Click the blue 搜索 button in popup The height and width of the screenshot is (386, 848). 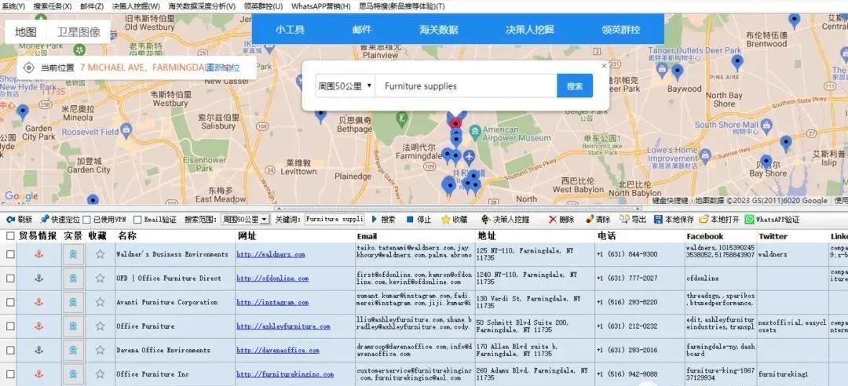pyautogui.click(x=575, y=86)
